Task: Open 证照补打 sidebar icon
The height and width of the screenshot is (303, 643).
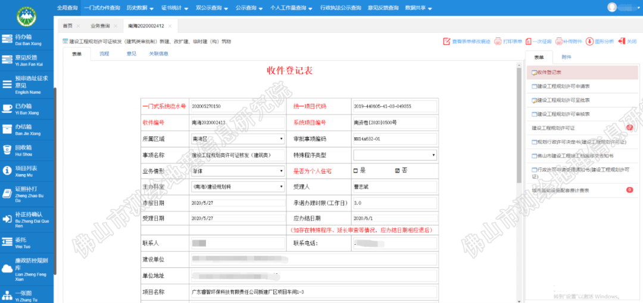Action: pos(7,194)
